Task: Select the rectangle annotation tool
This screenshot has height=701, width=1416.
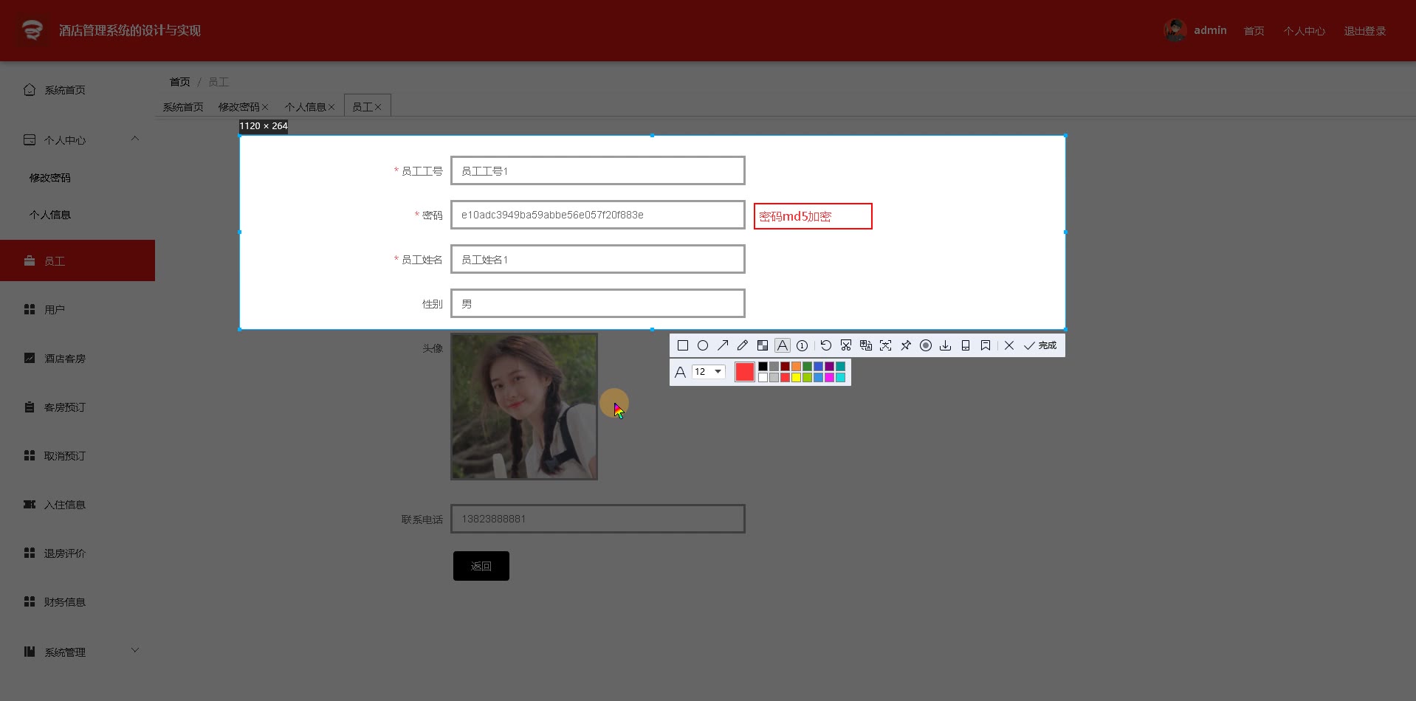Action: pos(683,345)
